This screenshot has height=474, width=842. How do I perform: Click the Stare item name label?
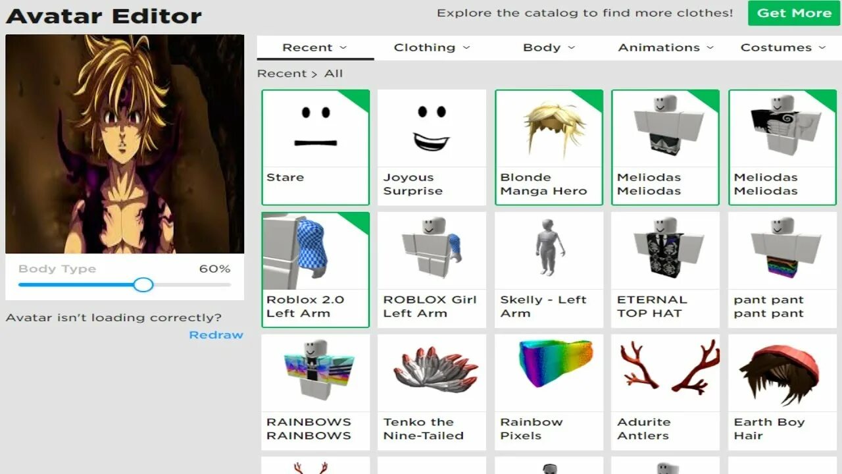[x=285, y=177]
